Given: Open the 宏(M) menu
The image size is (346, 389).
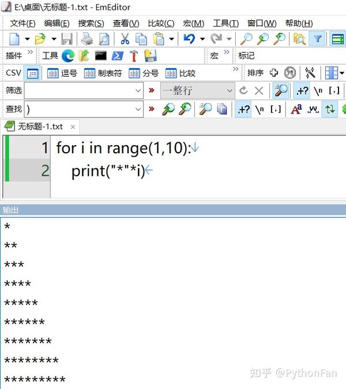Looking at the screenshot, I should click(x=194, y=23).
